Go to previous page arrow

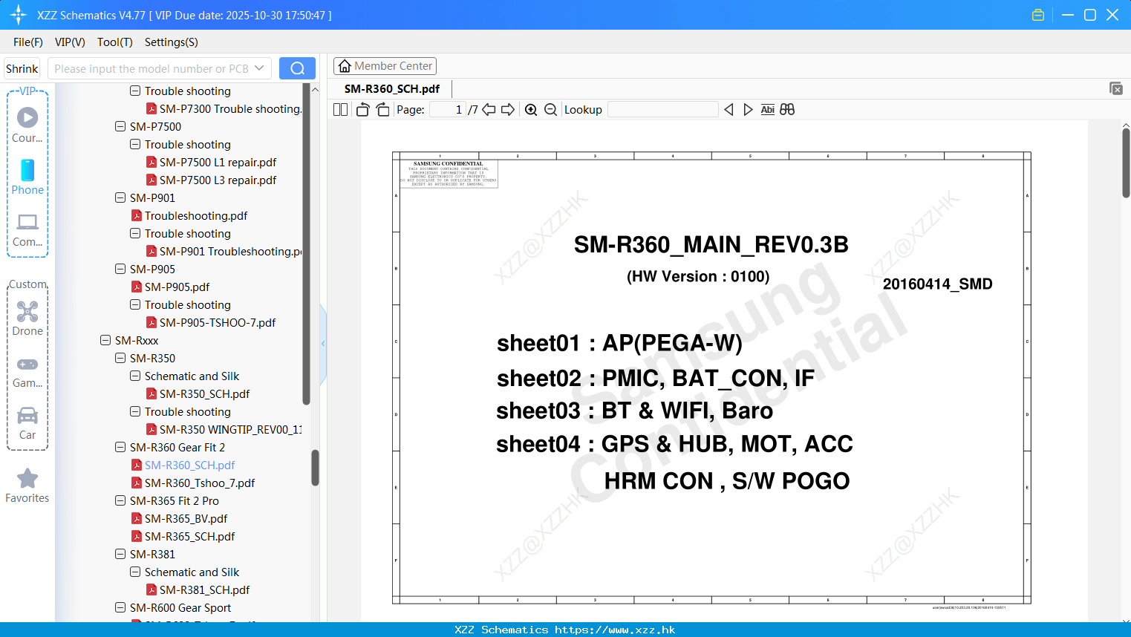point(489,110)
